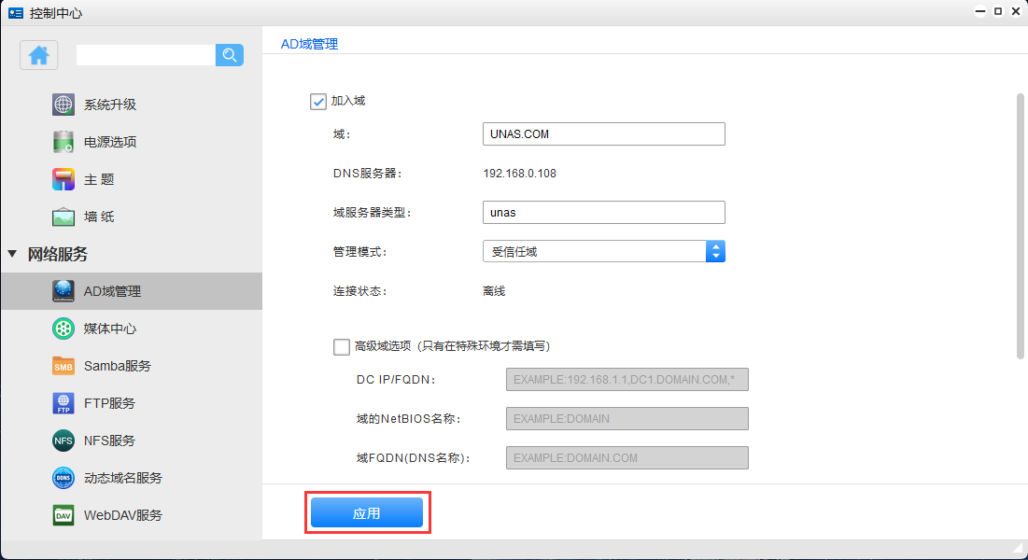Click the home icon button
Viewport: 1028px width, 560px height.
tap(39, 55)
